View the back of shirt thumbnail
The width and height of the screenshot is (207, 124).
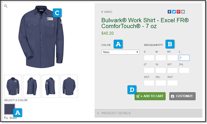click(x=69, y=86)
